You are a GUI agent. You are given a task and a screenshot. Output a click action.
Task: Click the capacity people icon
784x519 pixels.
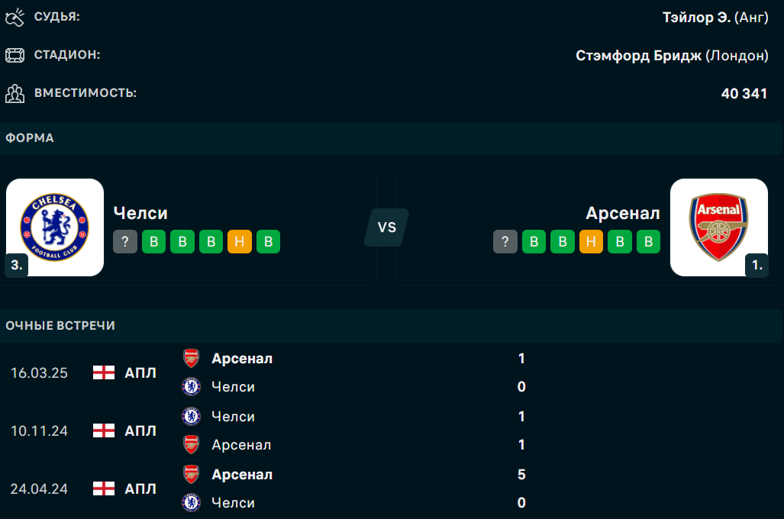point(15,94)
